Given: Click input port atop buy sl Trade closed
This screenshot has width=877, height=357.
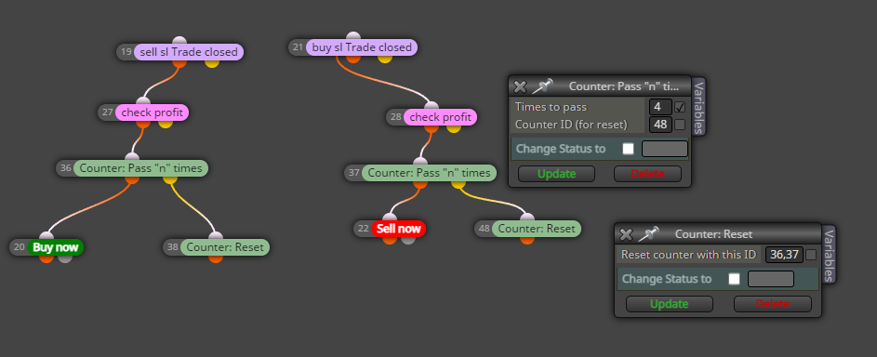Looking at the screenshot, I should [x=352, y=36].
